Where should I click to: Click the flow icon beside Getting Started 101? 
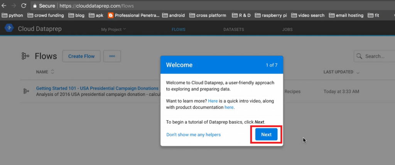[x=26, y=91]
